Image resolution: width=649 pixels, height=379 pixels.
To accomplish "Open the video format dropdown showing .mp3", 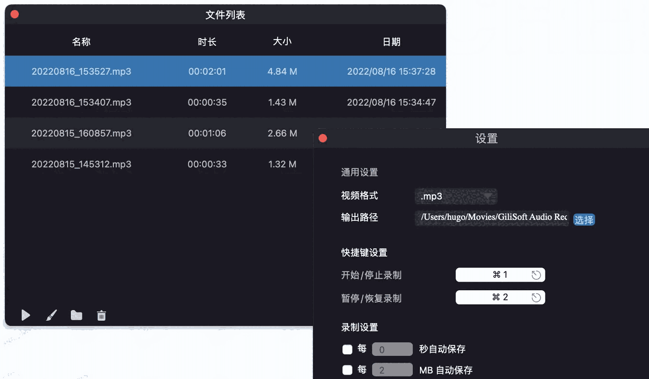I will click(x=455, y=196).
